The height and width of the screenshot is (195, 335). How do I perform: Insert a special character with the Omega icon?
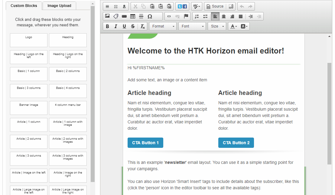[x=150, y=16]
